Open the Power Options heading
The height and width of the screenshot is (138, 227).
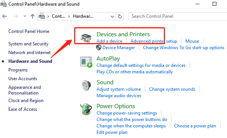[x=116, y=106]
